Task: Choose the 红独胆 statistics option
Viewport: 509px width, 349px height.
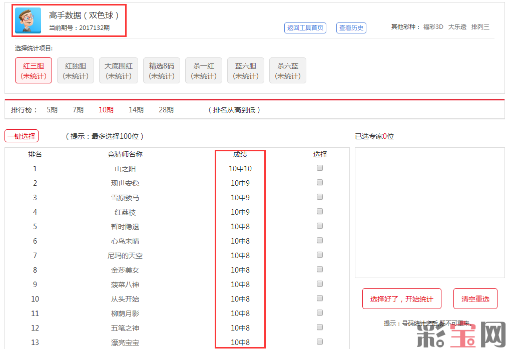Action: [76, 70]
